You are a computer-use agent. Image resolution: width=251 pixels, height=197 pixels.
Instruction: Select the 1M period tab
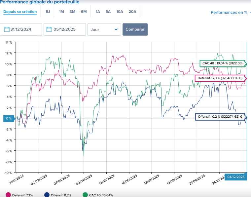click(61, 12)
